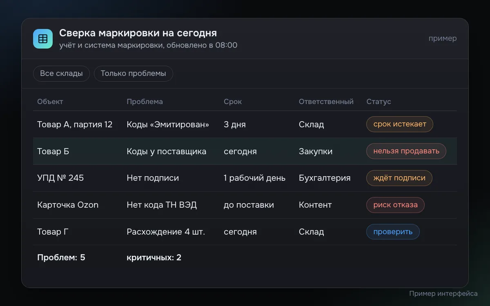The width and height of the screenshot is (490, 306).
Task: Click the «проверить» status badge
Action: [x=393, y=232]
